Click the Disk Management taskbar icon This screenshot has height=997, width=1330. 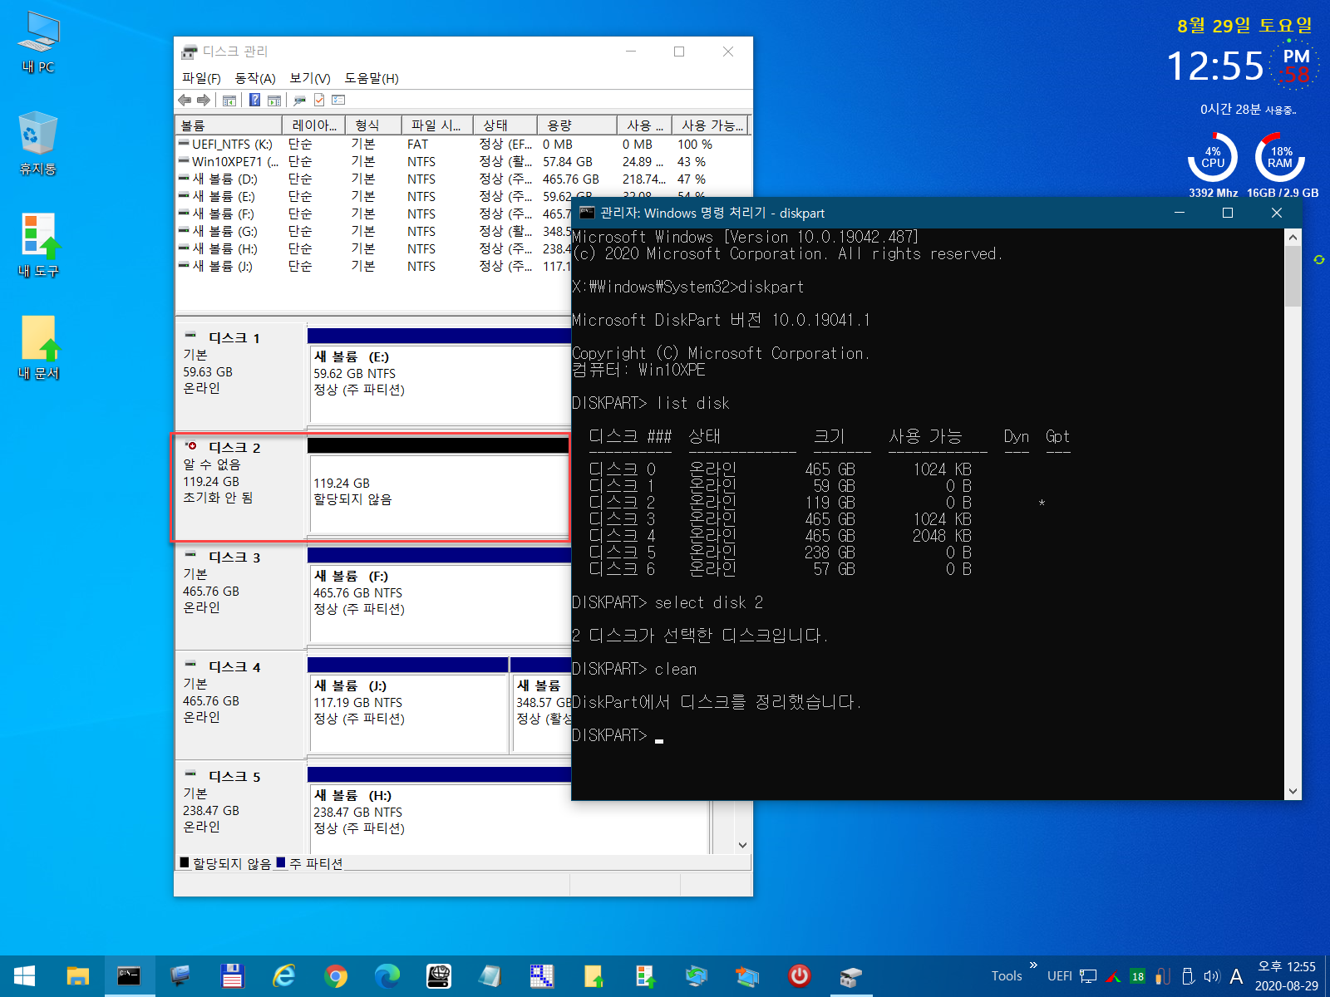point(850,976)
